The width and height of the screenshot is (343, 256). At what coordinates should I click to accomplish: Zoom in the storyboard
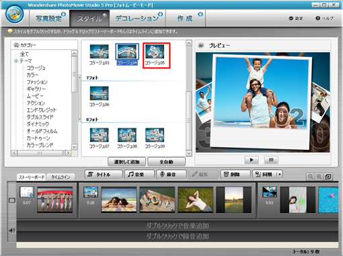319,177
